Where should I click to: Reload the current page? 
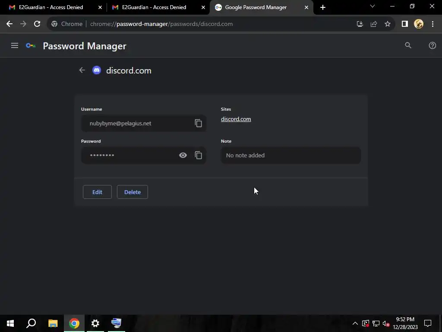tap(37, 24)
